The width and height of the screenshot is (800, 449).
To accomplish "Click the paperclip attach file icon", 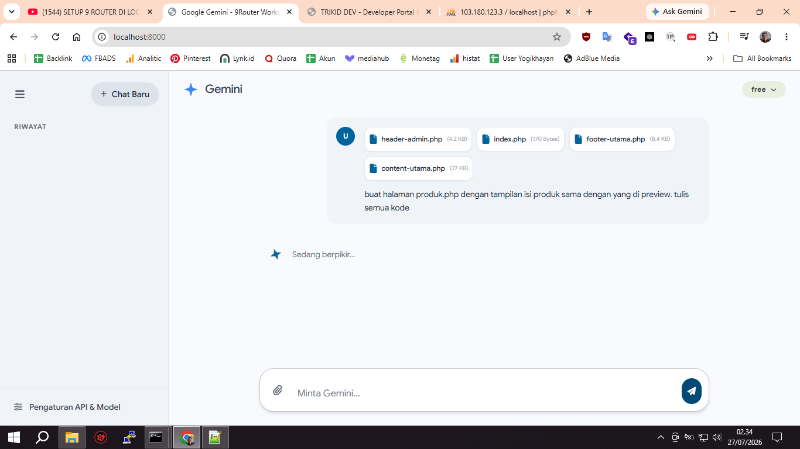I will point(278,391).
